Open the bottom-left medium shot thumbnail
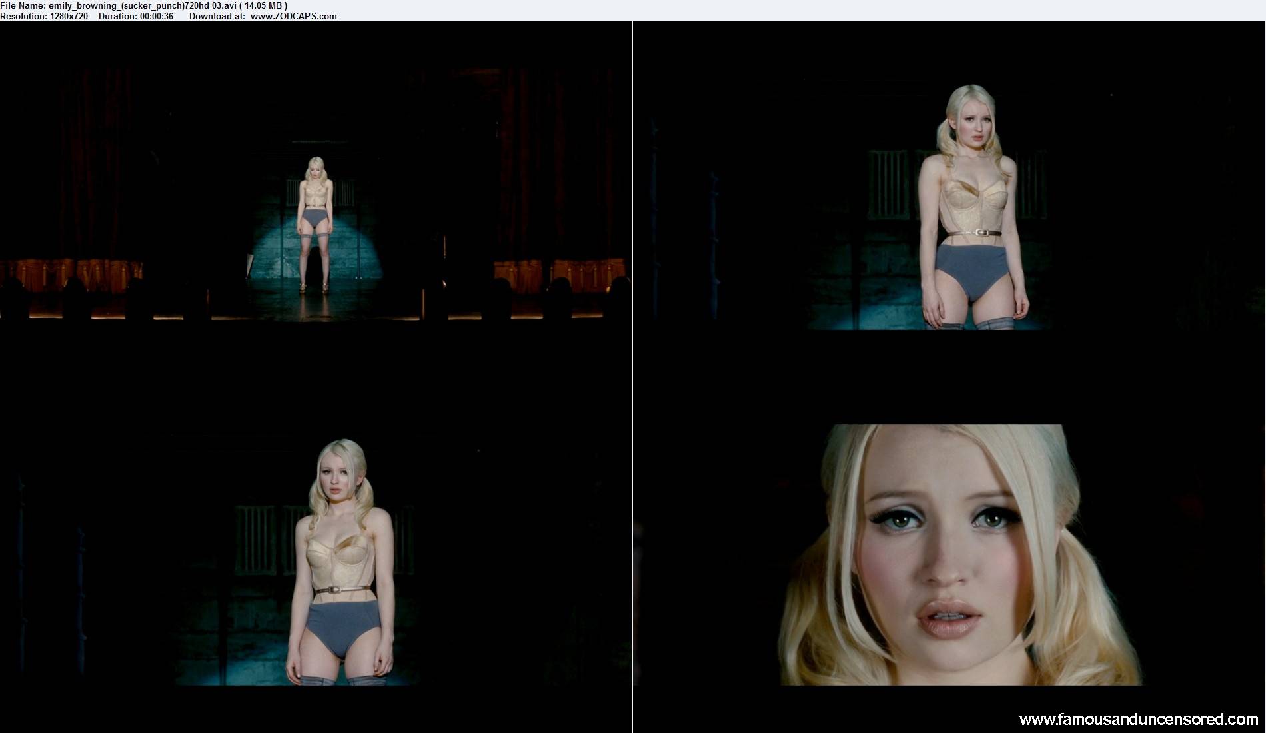The width and height of the screenshot is (1266, 733). (316, 560)
